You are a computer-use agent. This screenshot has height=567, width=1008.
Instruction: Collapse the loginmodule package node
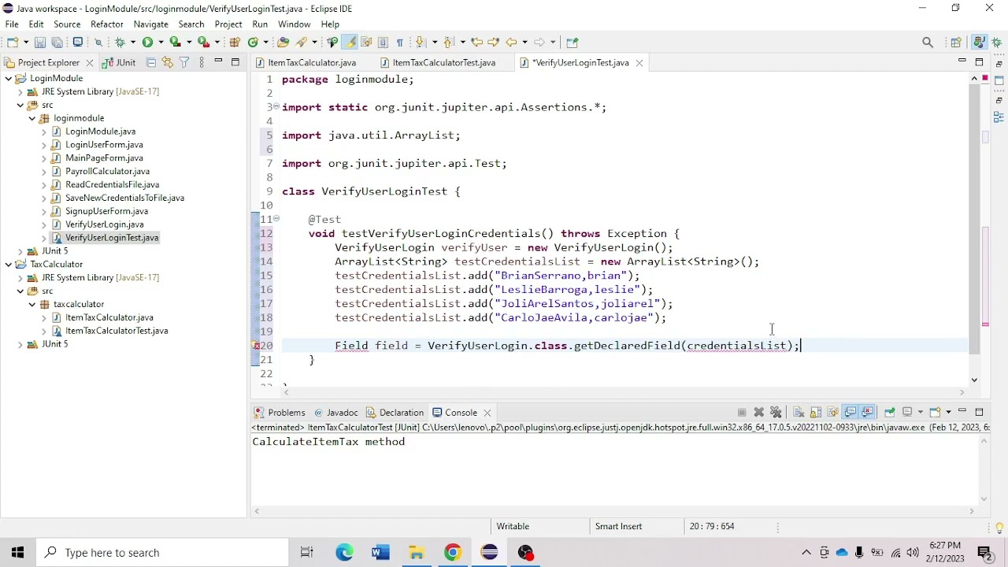(32, 118)
